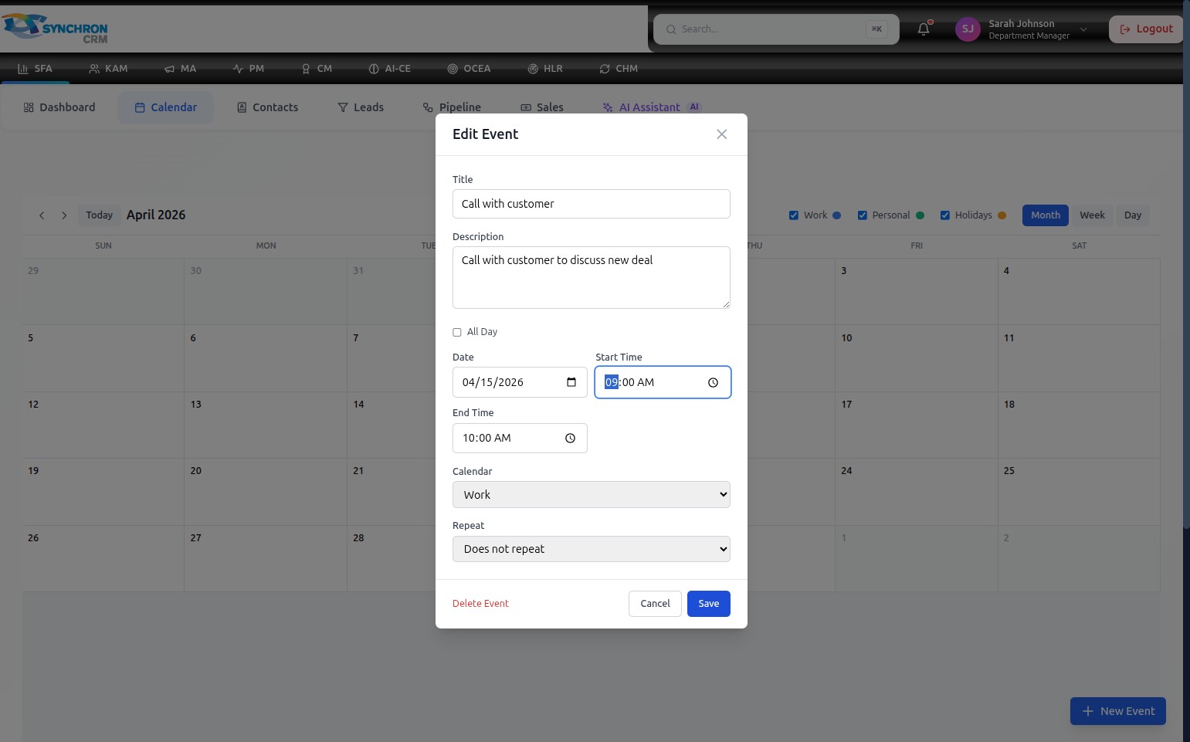The image size is (1190, 742).
Task: Toggle the Personal calendar checkbox
Action: (863, 215)
